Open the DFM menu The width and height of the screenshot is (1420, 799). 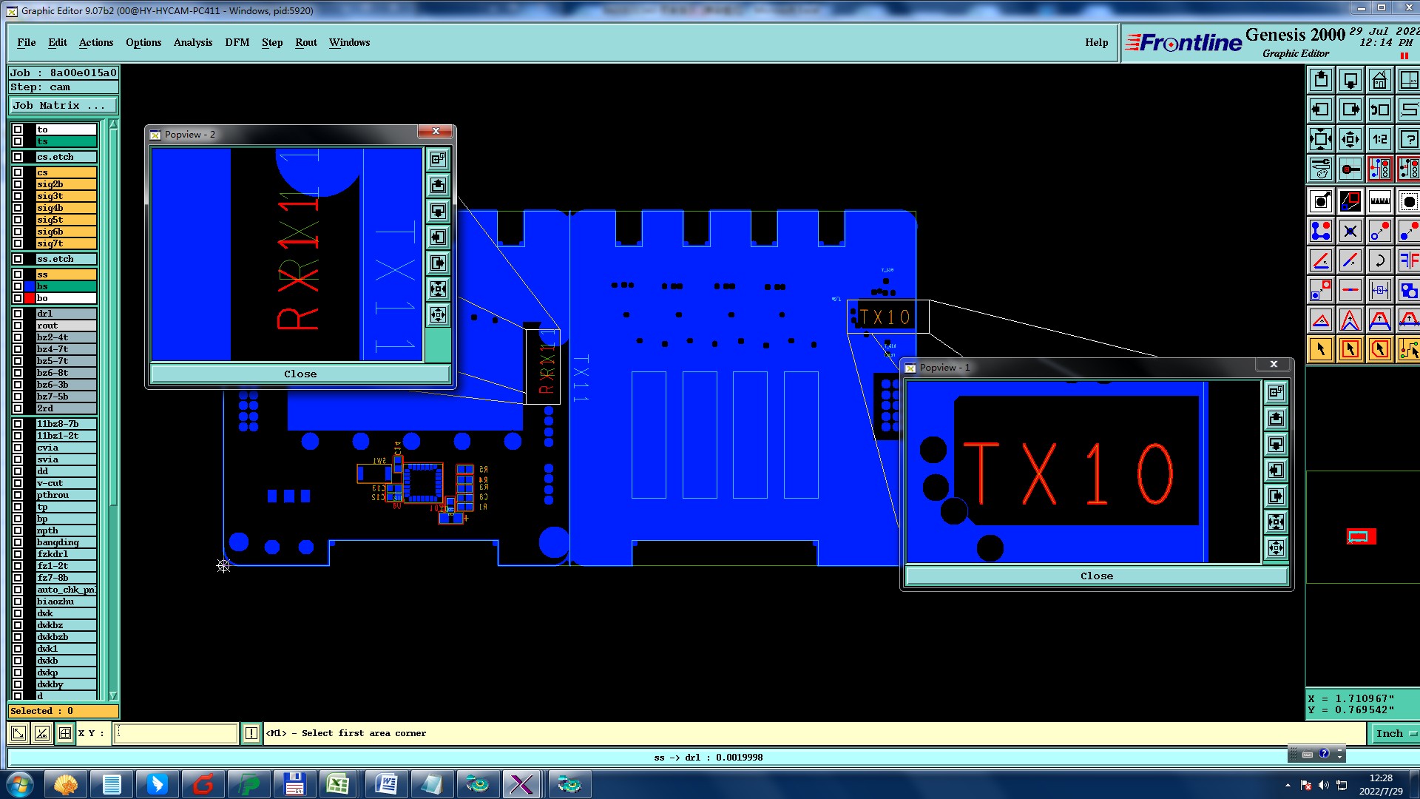pos(237,42)
